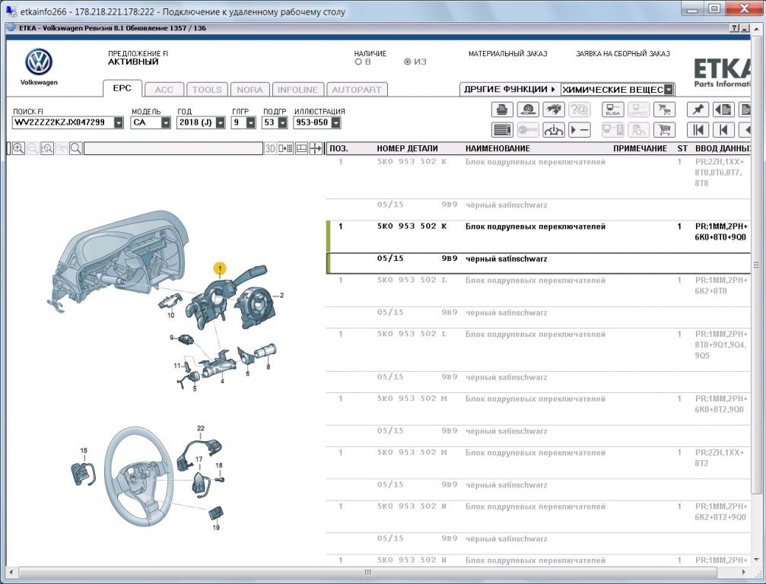
Task: Click ЗАЯВКА НА СБОРНЫЙ ЗАКАЗ link
Action: 623,54
